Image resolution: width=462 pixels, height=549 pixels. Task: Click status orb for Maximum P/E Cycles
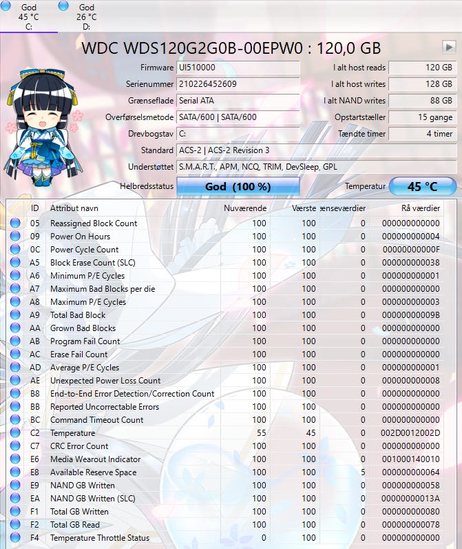tap(15, 301)
